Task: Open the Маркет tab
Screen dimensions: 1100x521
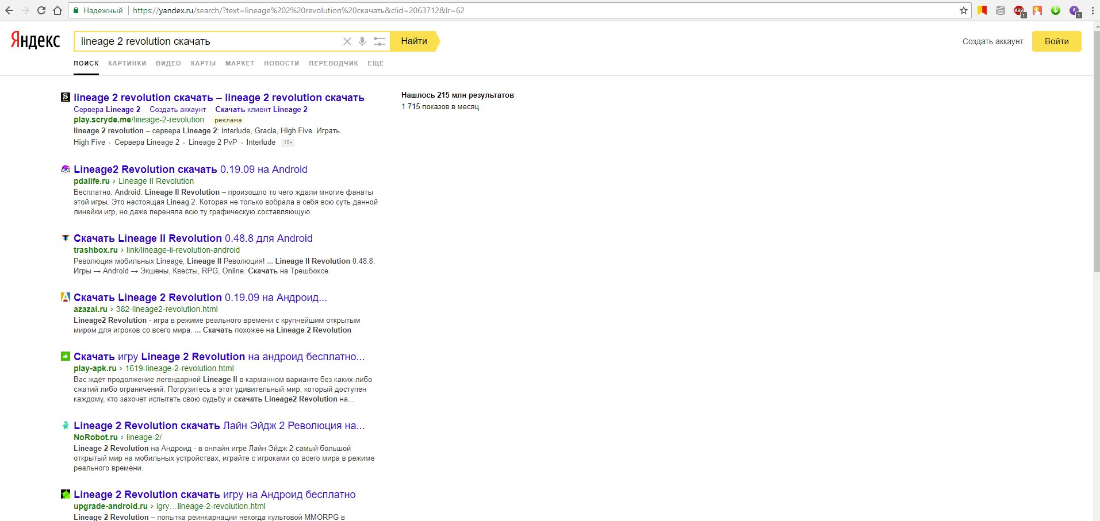Action: click(240, 63)
